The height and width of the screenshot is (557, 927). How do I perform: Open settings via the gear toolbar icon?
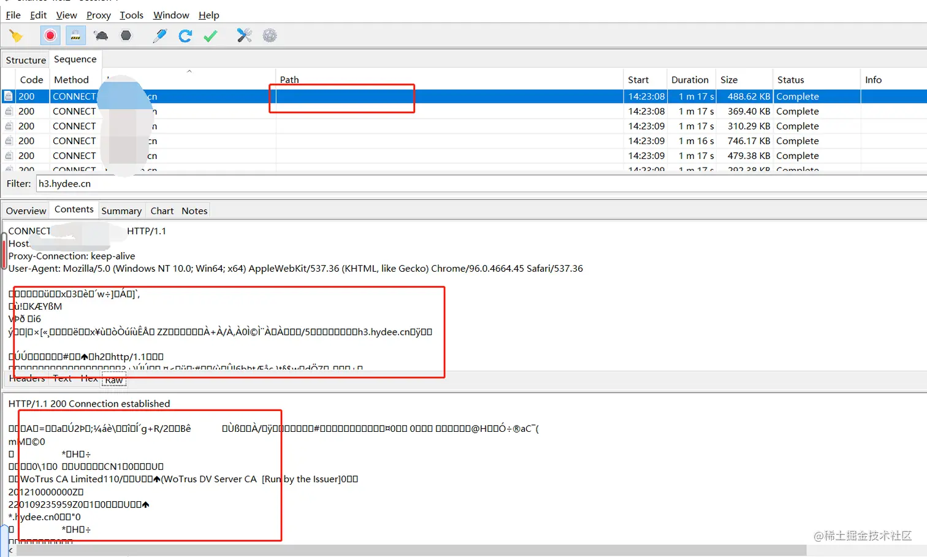(270, 36)
